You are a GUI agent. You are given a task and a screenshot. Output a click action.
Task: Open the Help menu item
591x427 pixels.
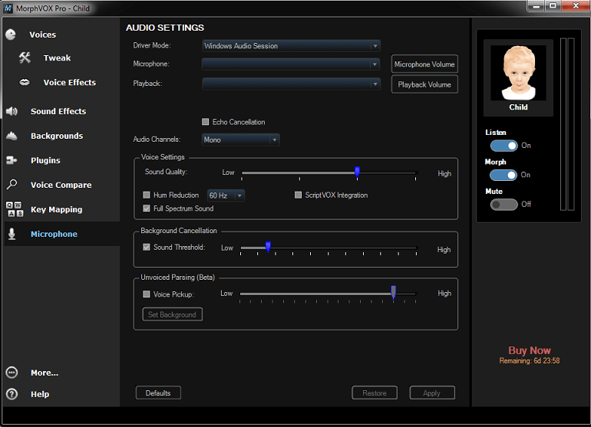click(x=40, y=394)
